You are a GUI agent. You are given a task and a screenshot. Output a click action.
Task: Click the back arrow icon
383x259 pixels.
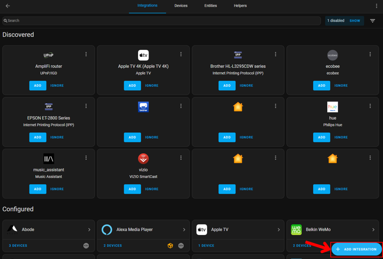tap(7, 6)
